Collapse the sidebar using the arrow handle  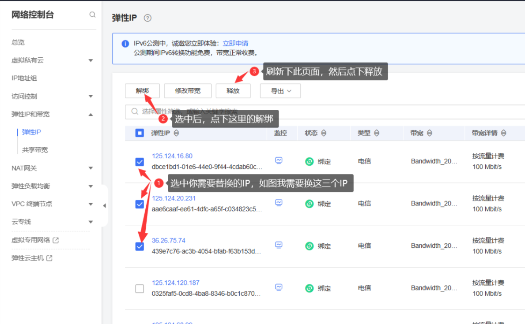[104, 205]
